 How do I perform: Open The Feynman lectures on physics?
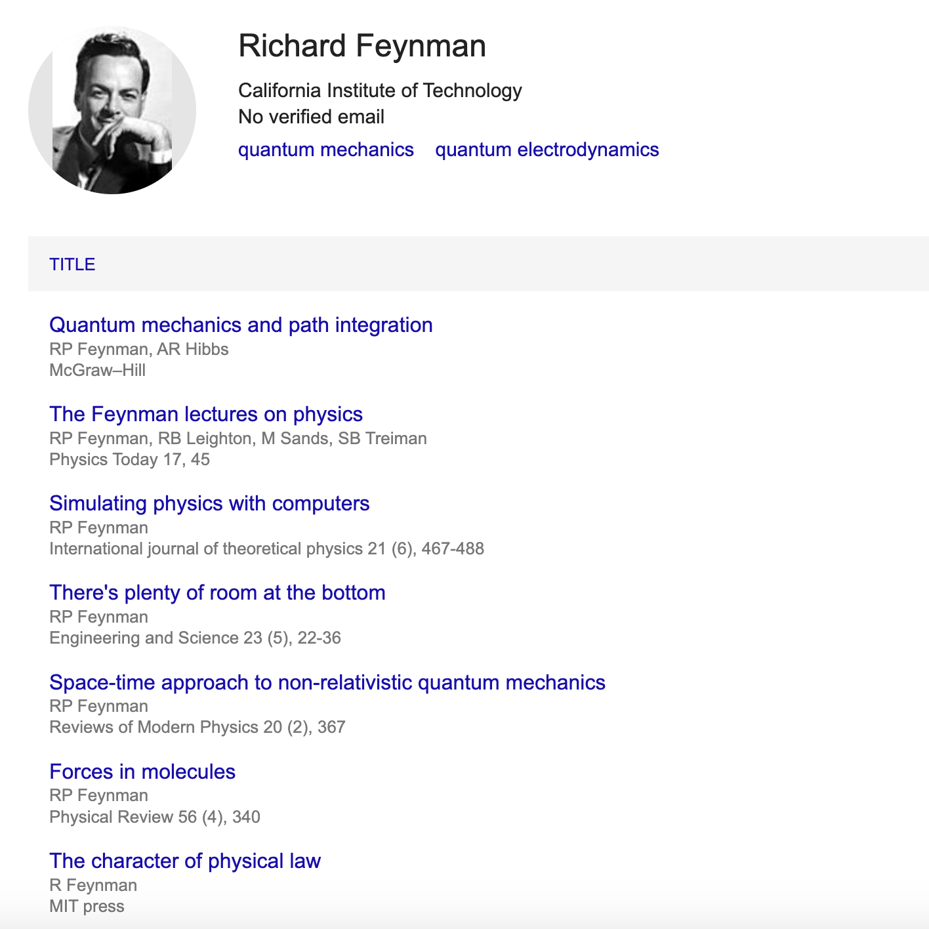tap(206, 414)
